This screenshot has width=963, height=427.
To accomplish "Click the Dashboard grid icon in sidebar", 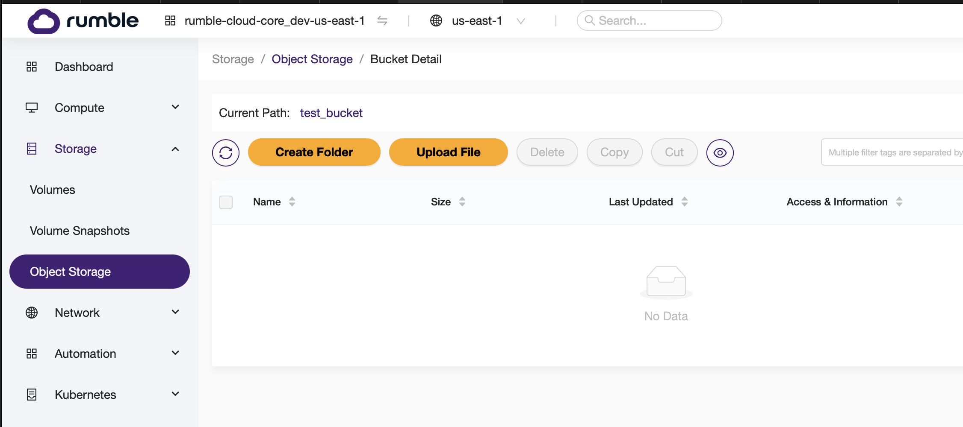I will [32, 67].
